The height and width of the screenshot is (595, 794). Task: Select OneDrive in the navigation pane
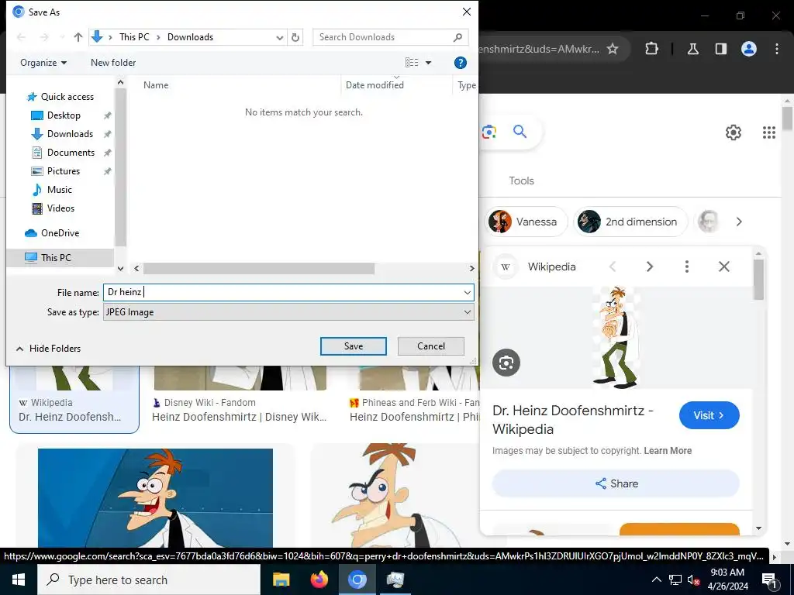pyautogui.click(x=60, y=233)
